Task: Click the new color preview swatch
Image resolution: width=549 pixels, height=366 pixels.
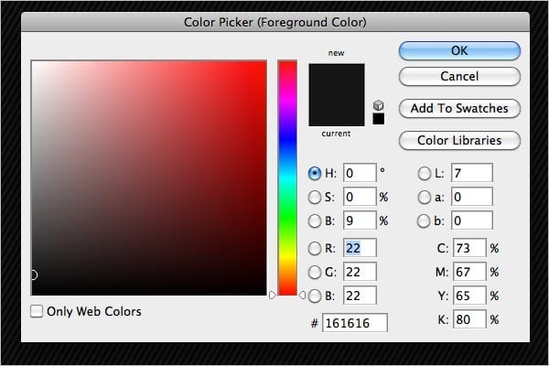Action: coord(336,95)
